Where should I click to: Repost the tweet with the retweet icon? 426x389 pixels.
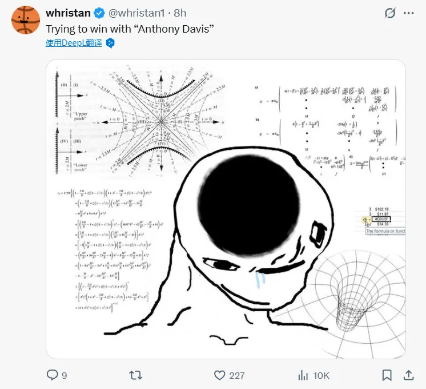pos(136,375)
